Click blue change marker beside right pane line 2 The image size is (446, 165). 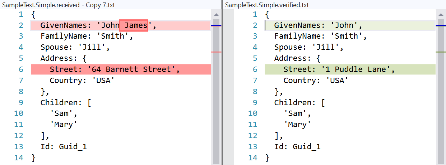point(441,26)
